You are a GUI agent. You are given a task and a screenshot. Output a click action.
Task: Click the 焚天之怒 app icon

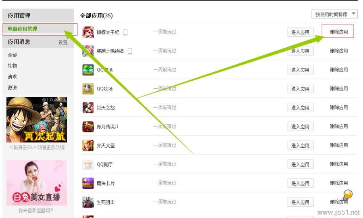click(88, 108)
